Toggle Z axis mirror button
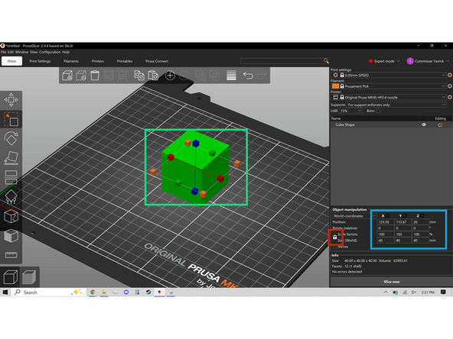The image size is (453, 339). [422, 215]
